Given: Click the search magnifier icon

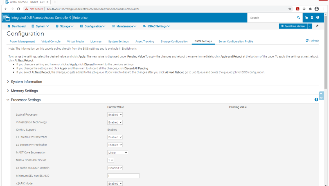Looking at the screenshot, I should coord(298,18).
